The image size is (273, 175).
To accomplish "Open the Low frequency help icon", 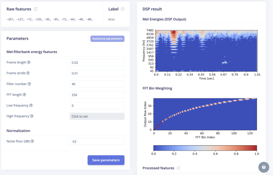I will coord(31,106).
